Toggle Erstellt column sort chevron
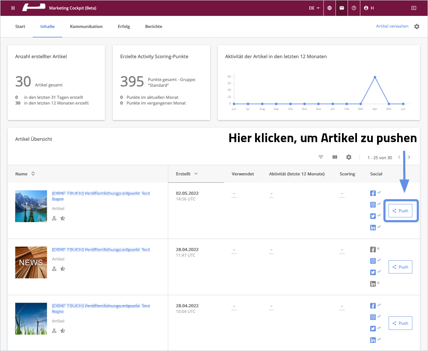The image size is (428, 351). coord(196,174)
